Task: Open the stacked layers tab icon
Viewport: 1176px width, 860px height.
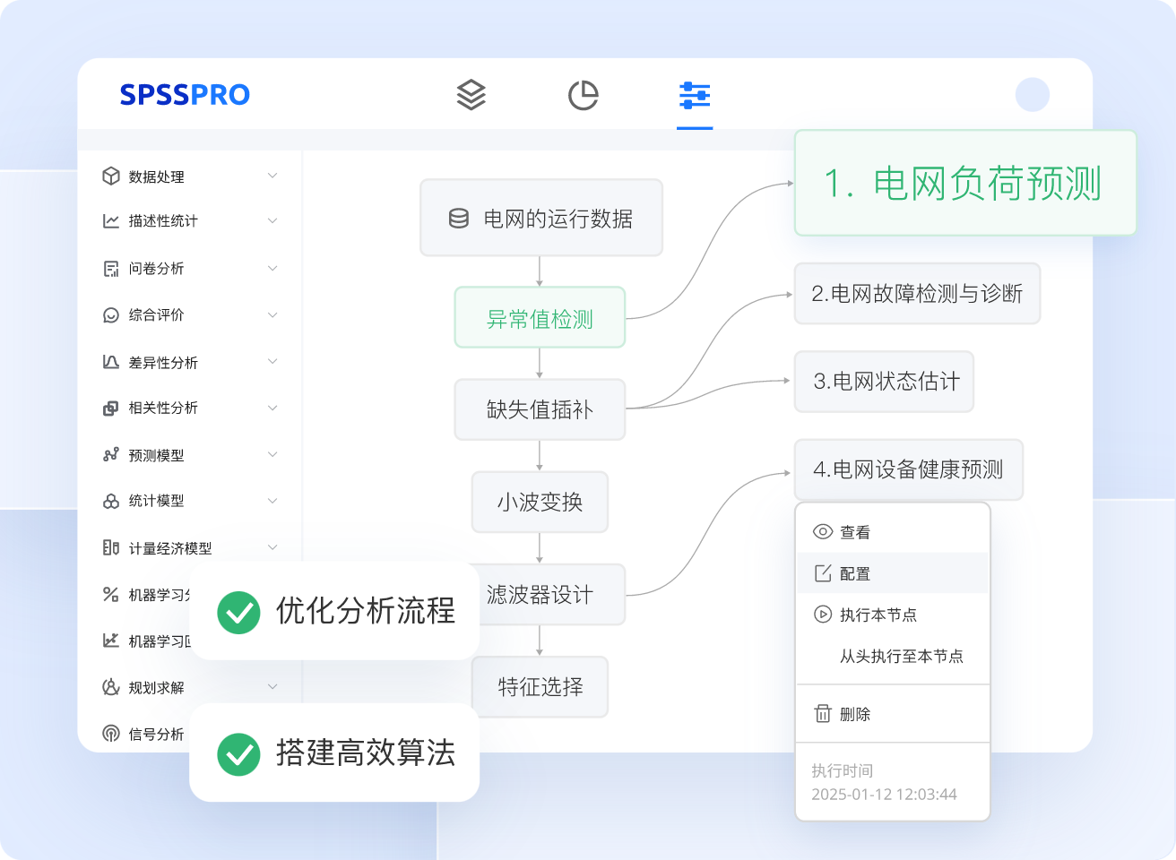Action: pyautogui.click(x=471, y=95)
